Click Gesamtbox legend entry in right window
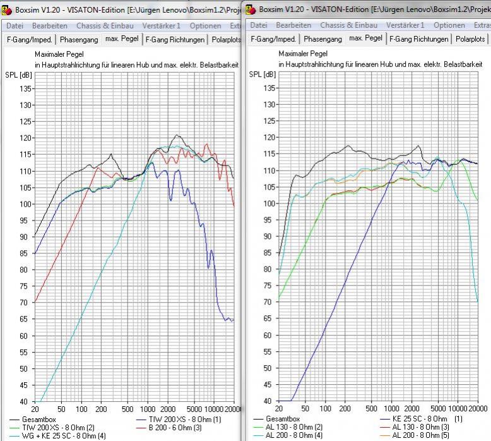 (x=277, y=419)
